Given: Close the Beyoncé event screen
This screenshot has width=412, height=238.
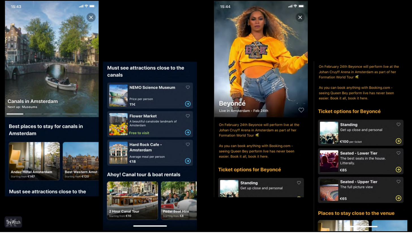Looking at the screenshot, I should coord(300,17).
